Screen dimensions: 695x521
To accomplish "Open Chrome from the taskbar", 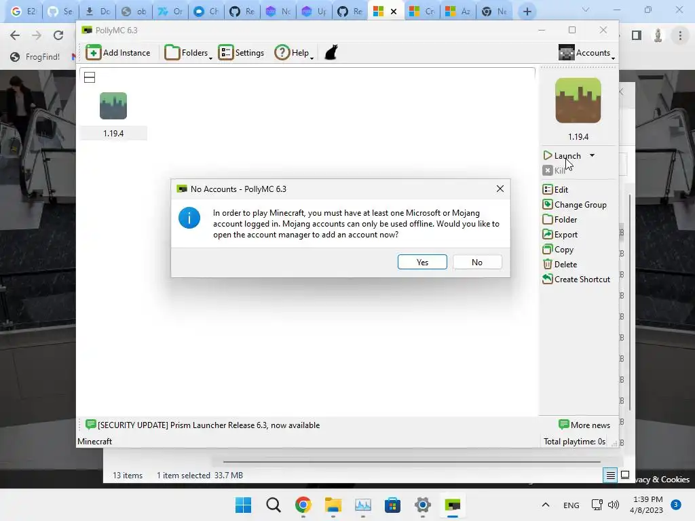I will coord(303,505).
